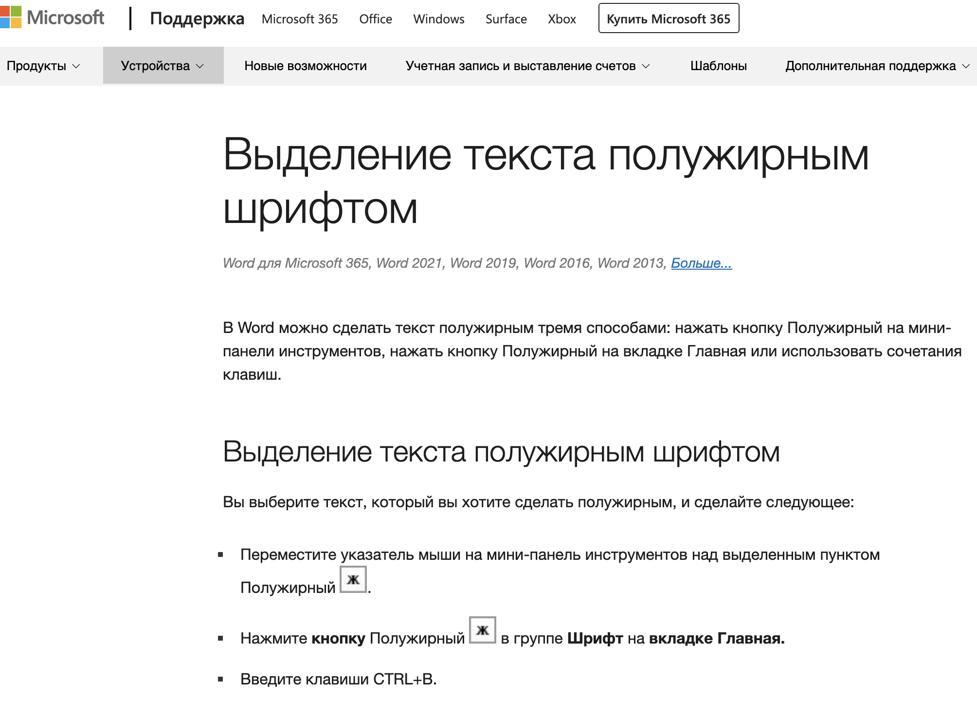Click the first Bold 'Ж' button image
This screenshot has height=701, width=977.
(x=353, y=579)
